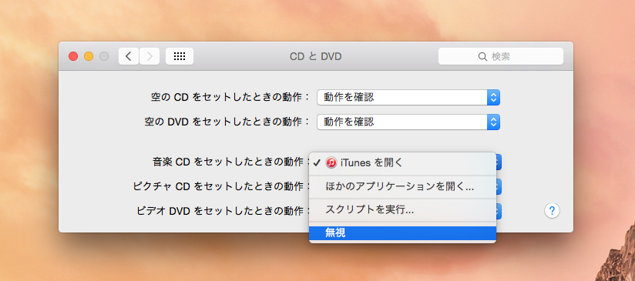Viewport: 635px width, 281px height.
Task: Click the CD と DVD window title
Action: (315, 57)
